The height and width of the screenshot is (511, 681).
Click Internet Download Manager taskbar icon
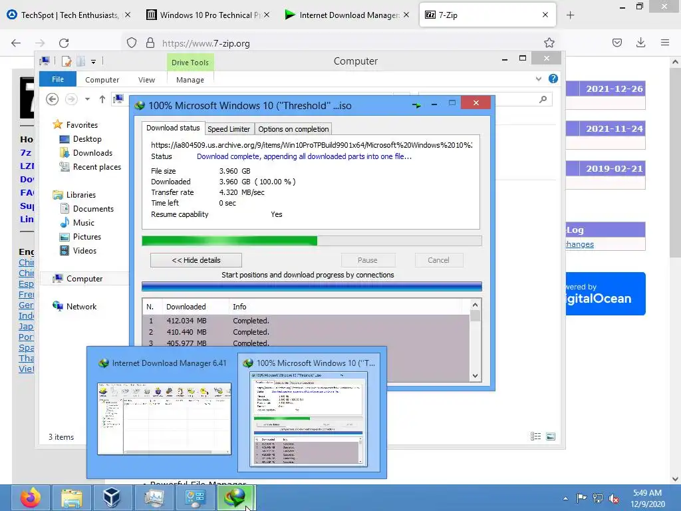pos(235,498)
